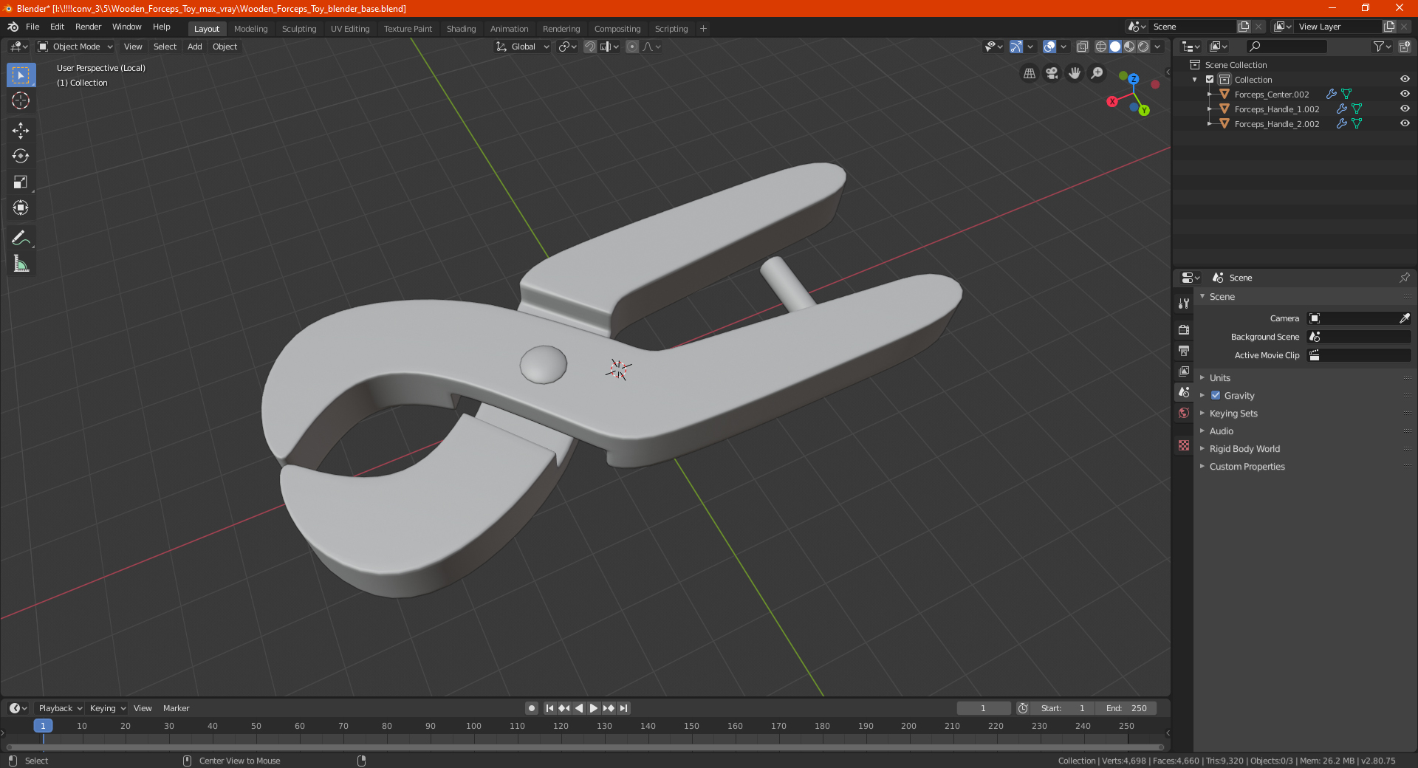Image resolution: width=1418 pixels, height=768 pixels.
Task: Open the Render properties tab
Action: (x=1184, y=329)
